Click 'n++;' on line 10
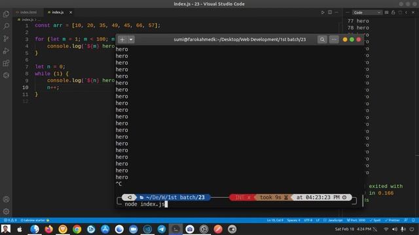 [x=53, y=87]
